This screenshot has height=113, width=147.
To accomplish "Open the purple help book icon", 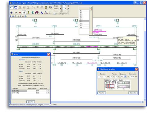I will point(37,13).
